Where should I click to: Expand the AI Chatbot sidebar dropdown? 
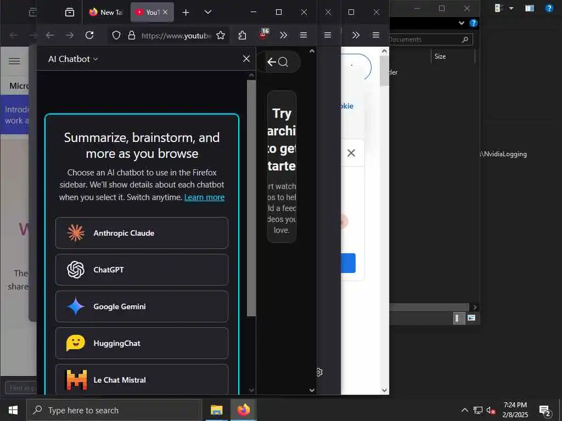73,59
